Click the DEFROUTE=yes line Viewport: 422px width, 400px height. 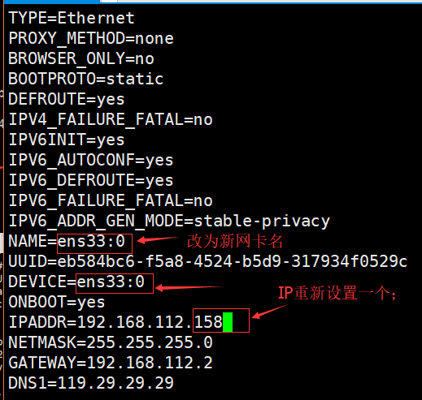[67, 99]
